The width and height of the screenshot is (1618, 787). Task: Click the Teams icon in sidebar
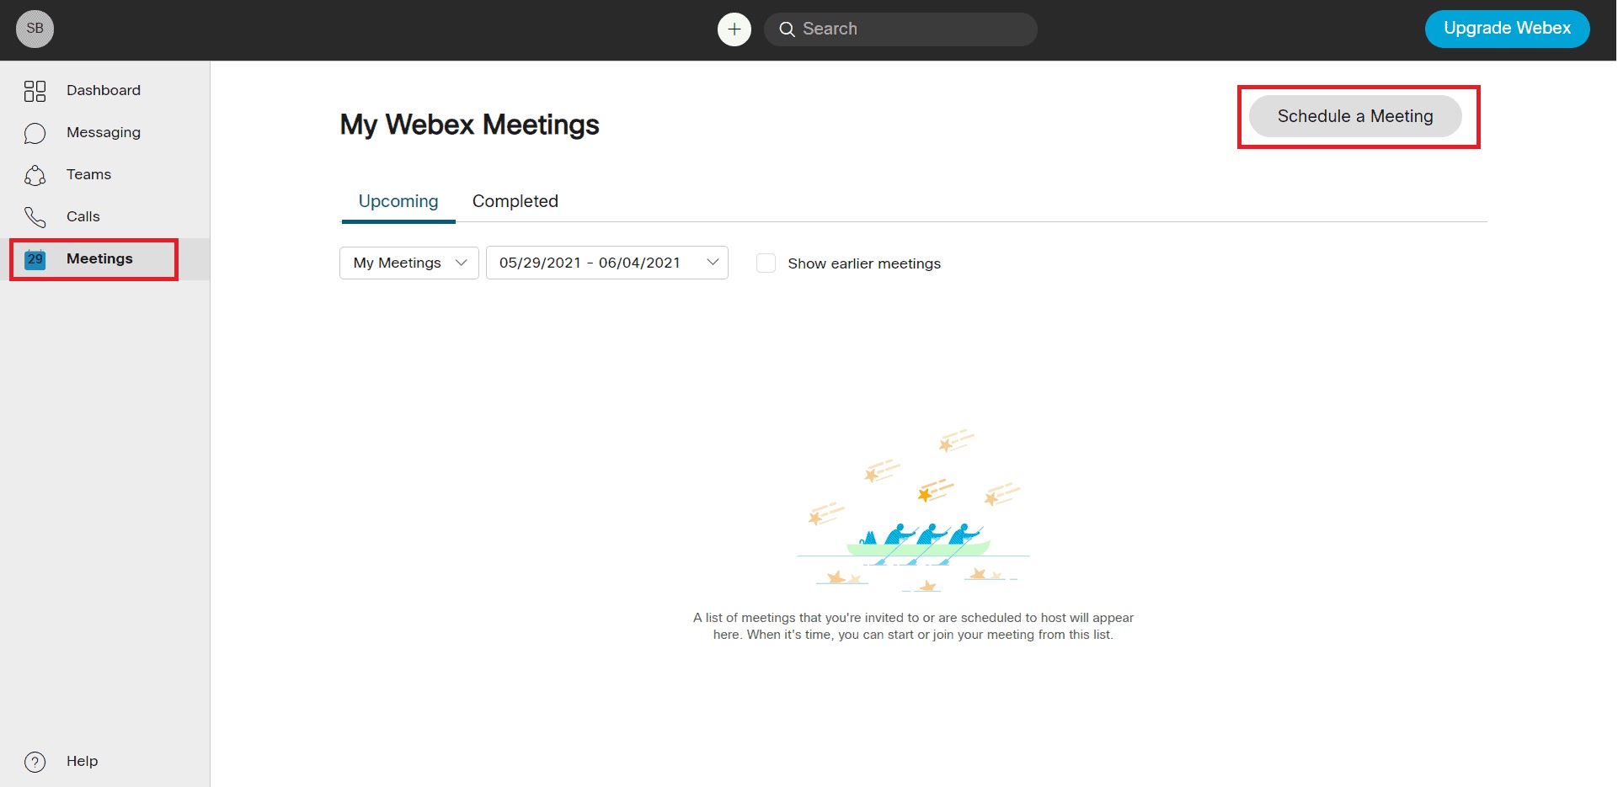[35, 175]
